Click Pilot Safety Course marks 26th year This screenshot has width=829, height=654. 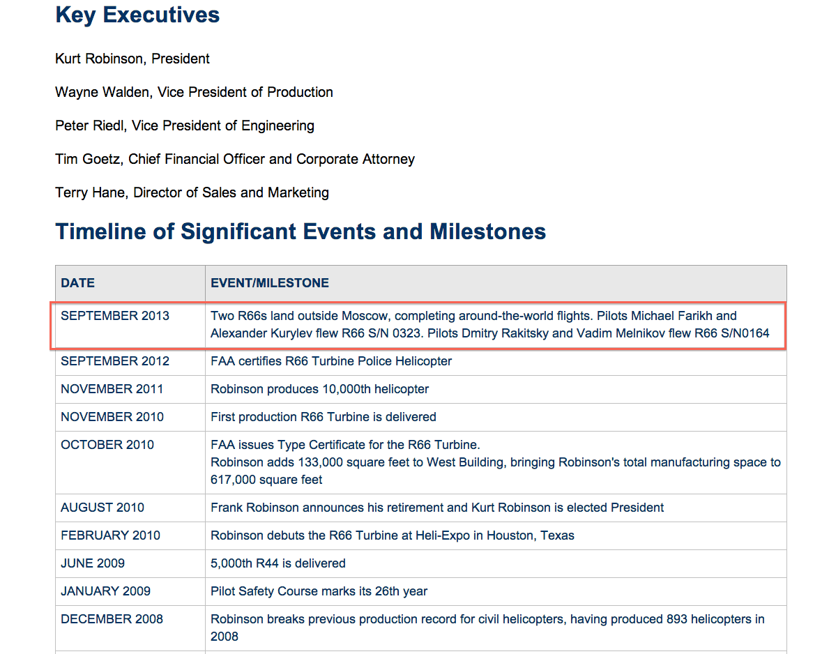[x=319, y=591]
